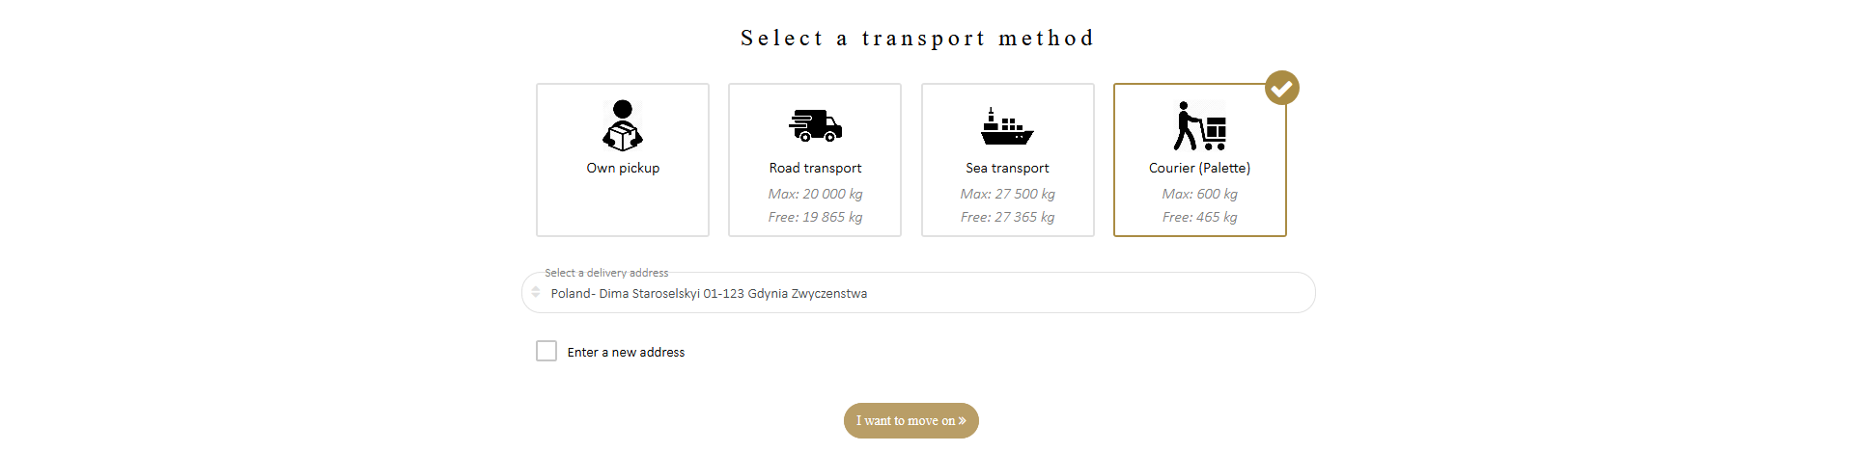Click the Poland- Dima Staroselskyi address text

click(709, 294)
